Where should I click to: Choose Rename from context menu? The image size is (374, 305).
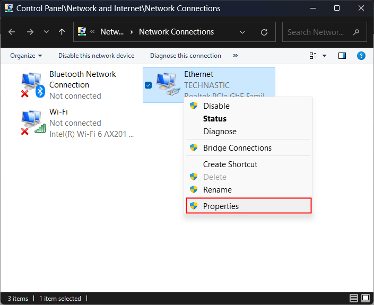pyautogui.click(x=248, y=190)
